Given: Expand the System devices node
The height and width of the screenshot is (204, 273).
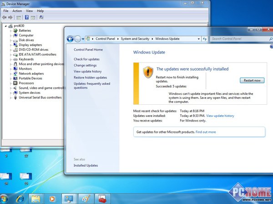Looking at the screenshot, I should pos(10,93).
